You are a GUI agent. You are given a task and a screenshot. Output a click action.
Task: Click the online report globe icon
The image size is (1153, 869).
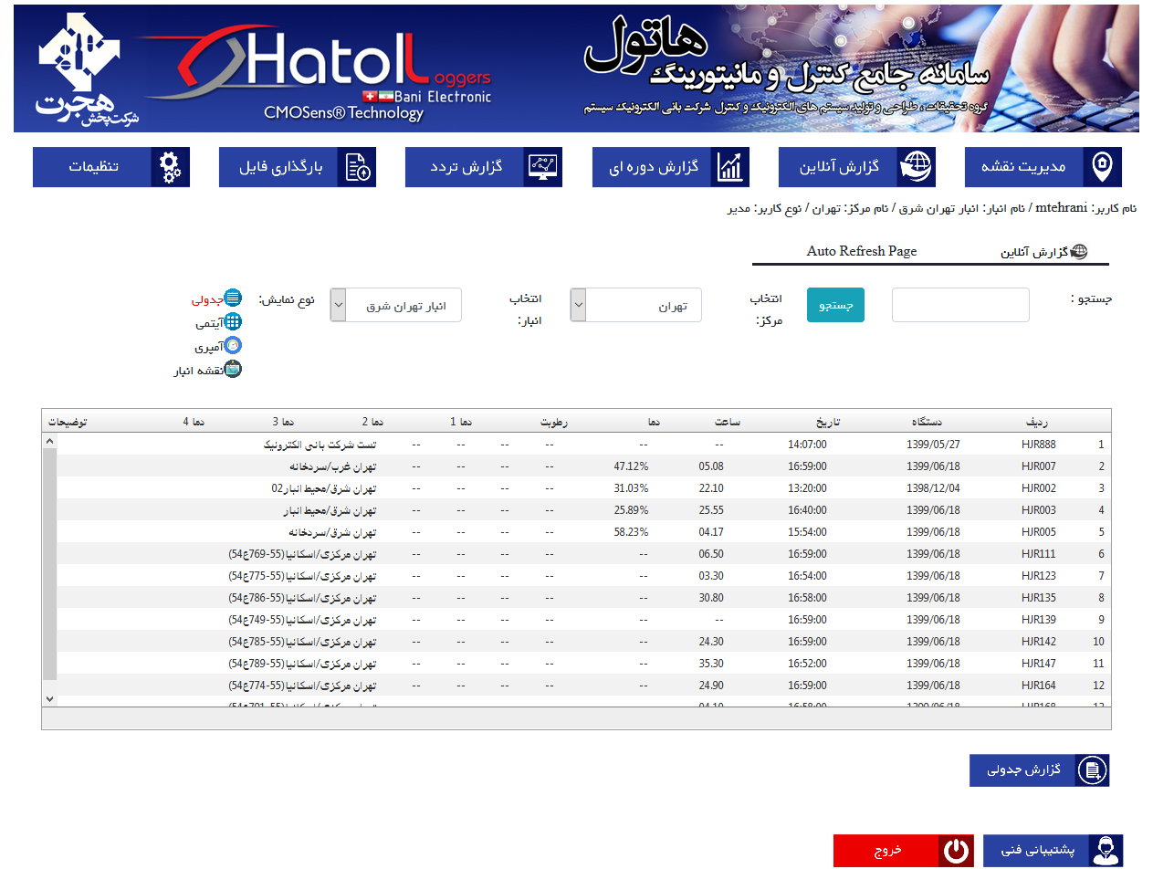coord(916,167)
